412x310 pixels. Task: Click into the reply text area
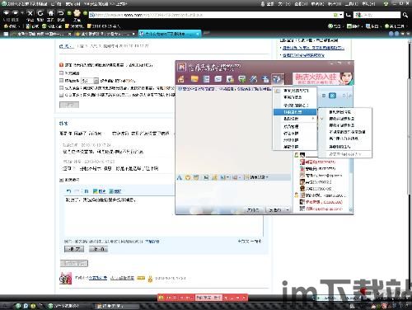tap(164, 216)
